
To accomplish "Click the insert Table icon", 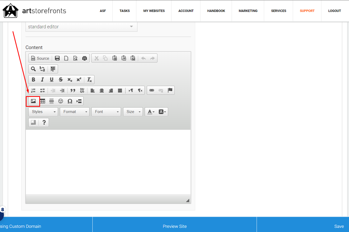I will click(42, 101).
